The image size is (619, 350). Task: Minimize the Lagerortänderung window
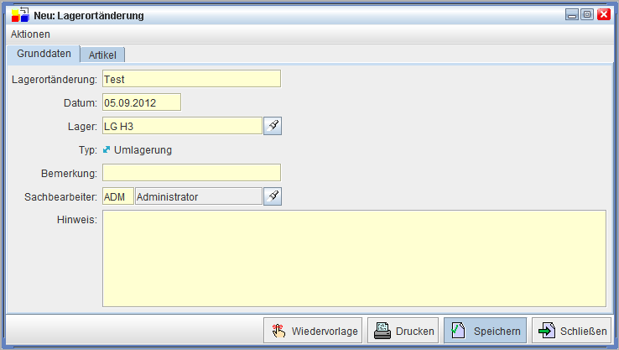pos(572,15)
